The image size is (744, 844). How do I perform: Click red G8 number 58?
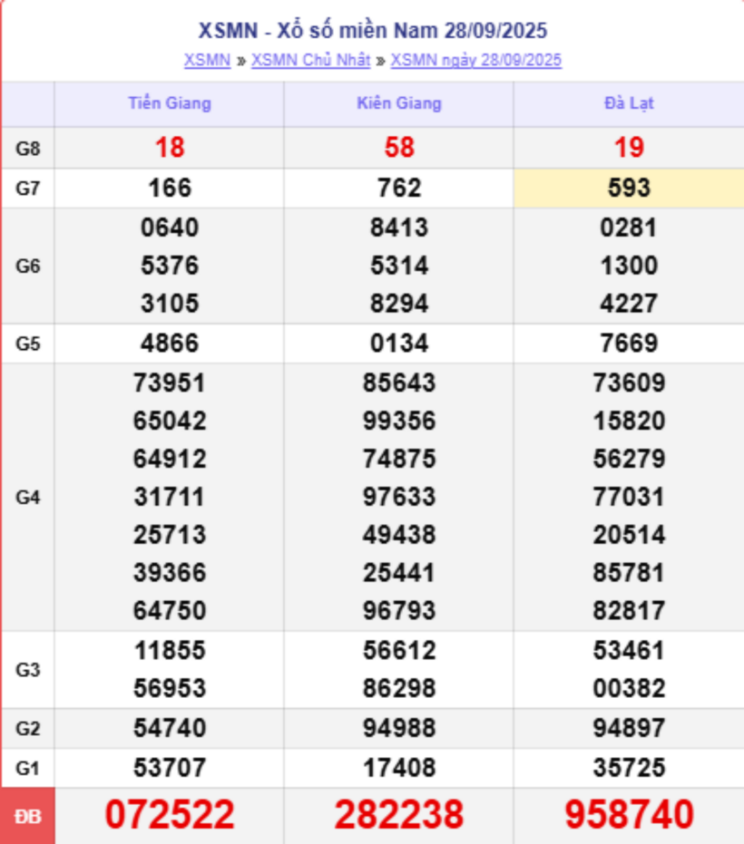pos(399,148)
